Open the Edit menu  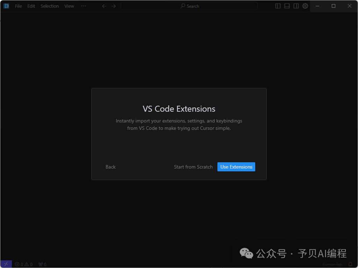coord(31,6)
